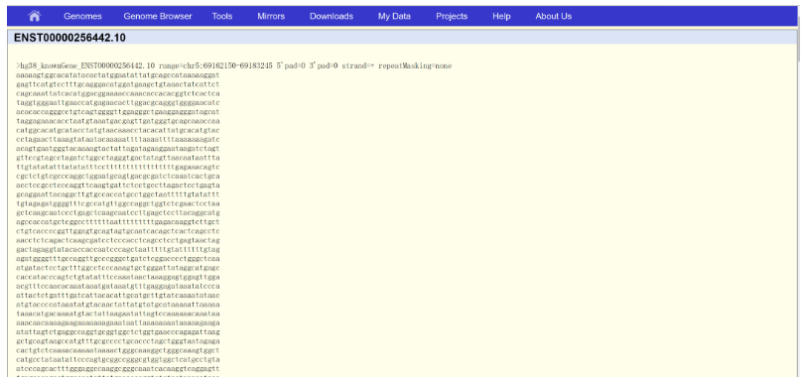805x377 pixels.
Task: Click sequence line starting "cgctctgtcgcccaggc"
Action: pos(118,176)
